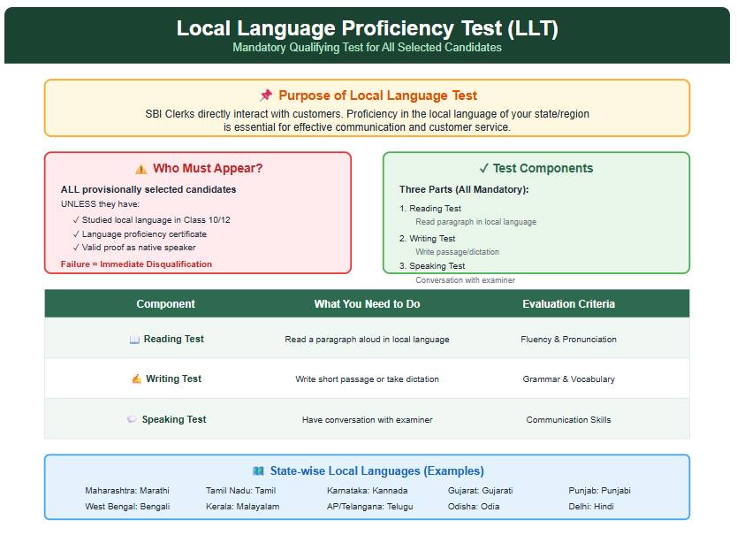Click list item 3. Speaking Test
The image size is (737, 543).
[x=432, y=266]
